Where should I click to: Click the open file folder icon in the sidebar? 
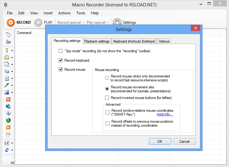tap(7, 57)
